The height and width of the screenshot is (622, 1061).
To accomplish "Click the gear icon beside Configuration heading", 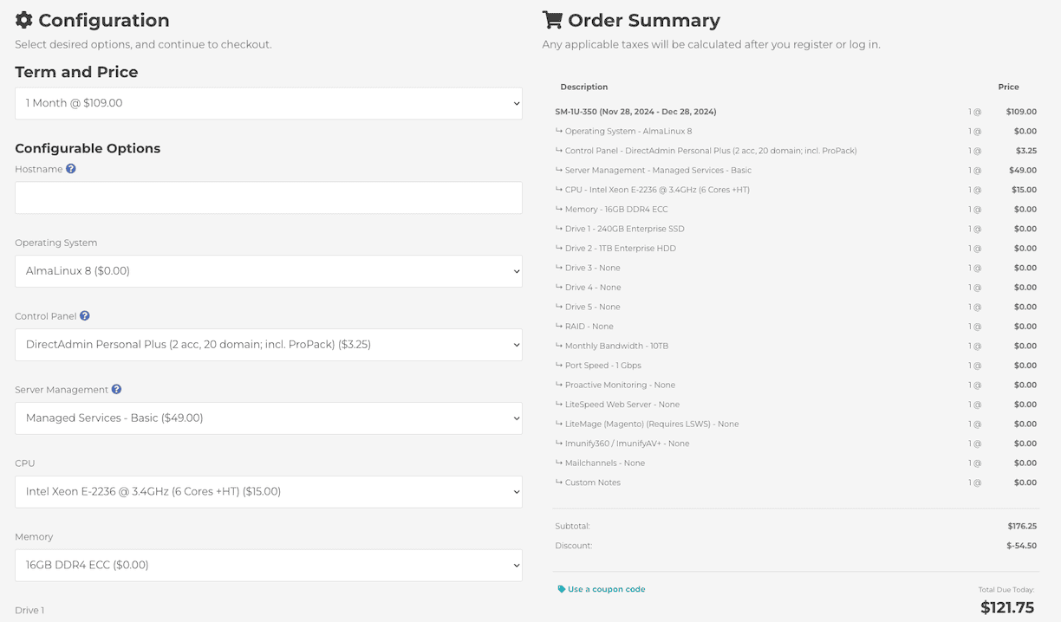I will 23,19.
